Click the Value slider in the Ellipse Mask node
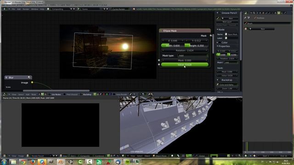 [x=185, y=65]
